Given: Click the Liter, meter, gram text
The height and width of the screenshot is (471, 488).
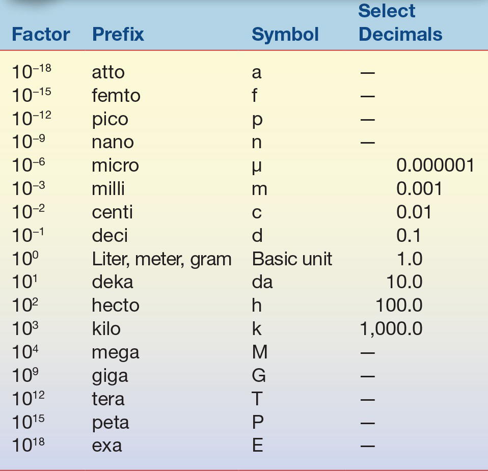Looking at the screenshot, I should pos(161,259).
